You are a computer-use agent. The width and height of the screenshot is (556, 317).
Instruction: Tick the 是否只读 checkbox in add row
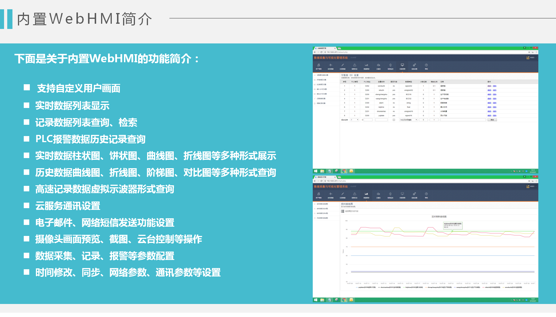pos(394,120)
